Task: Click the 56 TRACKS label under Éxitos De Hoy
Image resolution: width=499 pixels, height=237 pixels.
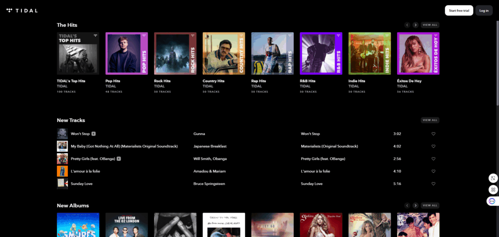Action: [x=405, y=92]
